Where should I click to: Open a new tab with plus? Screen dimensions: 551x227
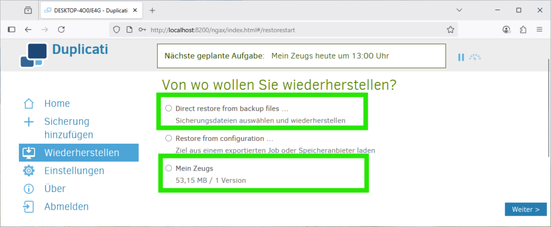pyautogui.click(x=152, y=11)
